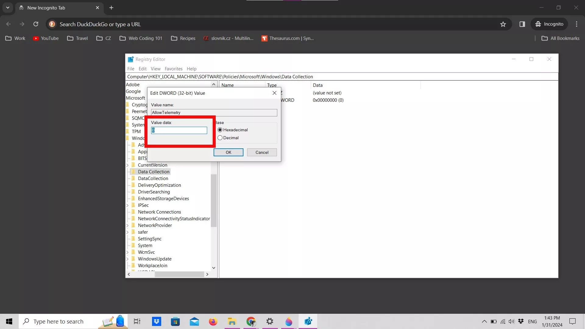Select the Decimal base option
The image size is (585, 329).
[220, 138]
